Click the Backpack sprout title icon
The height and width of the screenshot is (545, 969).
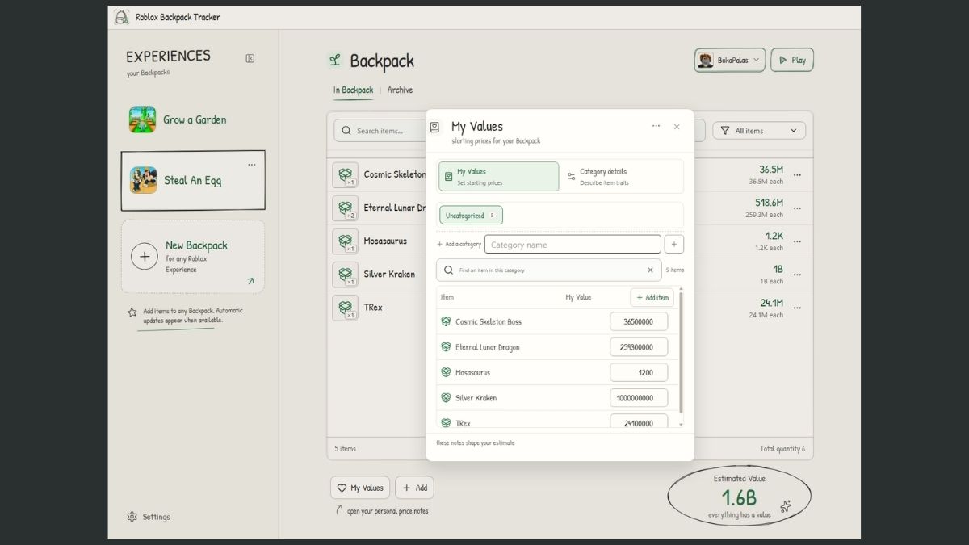[335, 60]
